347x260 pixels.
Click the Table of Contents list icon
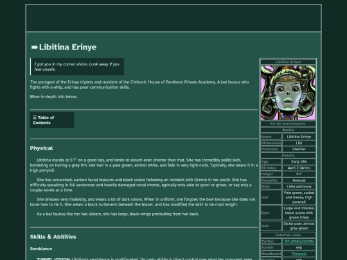pos(35,117)
